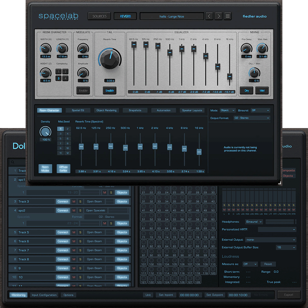Mute Track 8 in Dolby window
Image resolution: width=308 pixels, height=308 pixels.
click(x=74, y=259)
